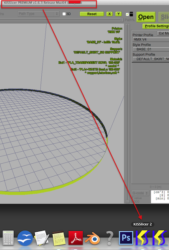The image size is (169, 250).
Task: Open the Printer Profile dropdown showing RMX V4
Action: pos(151,40)
